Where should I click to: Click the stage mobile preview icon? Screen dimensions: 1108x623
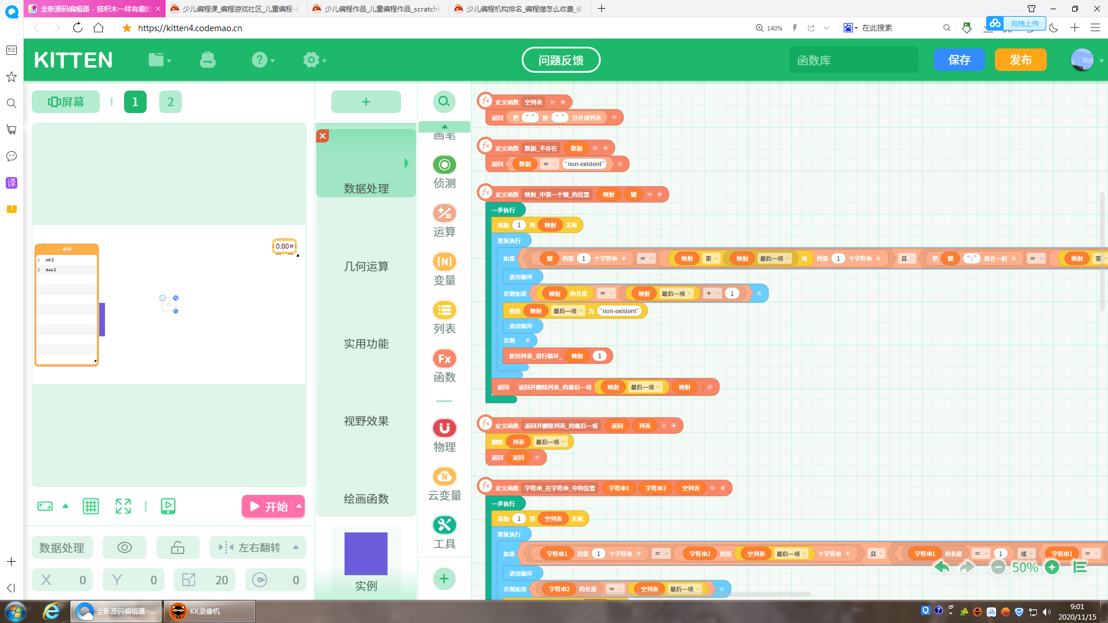pos(168,506)
